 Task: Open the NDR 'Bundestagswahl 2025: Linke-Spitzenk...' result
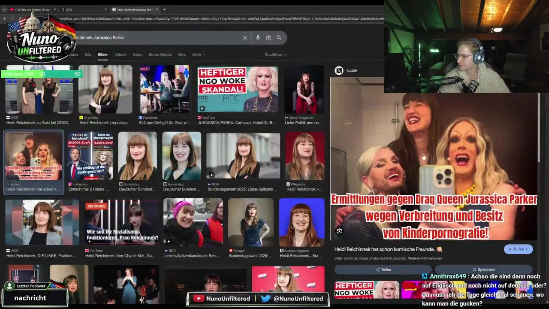(243, 162)
